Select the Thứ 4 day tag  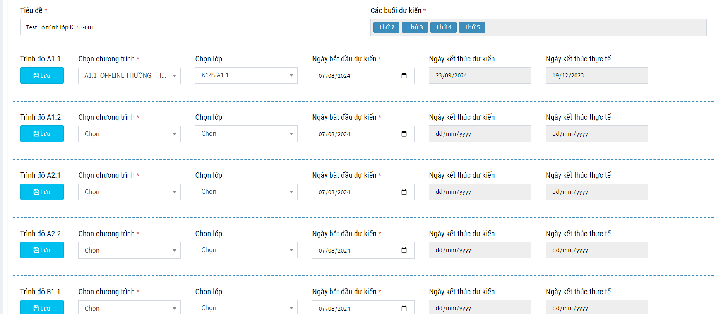tap(444, 27)
